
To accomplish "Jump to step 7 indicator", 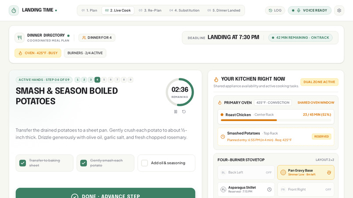I will [x=117, y=80].
